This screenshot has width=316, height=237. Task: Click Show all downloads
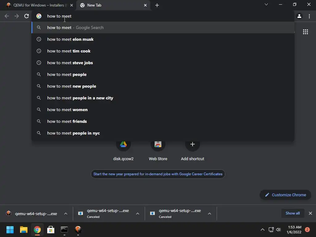coord(293,213)
